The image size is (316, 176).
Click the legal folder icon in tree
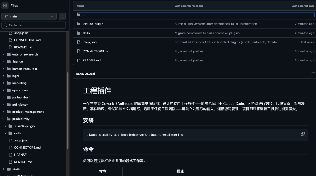coord(9,76)
